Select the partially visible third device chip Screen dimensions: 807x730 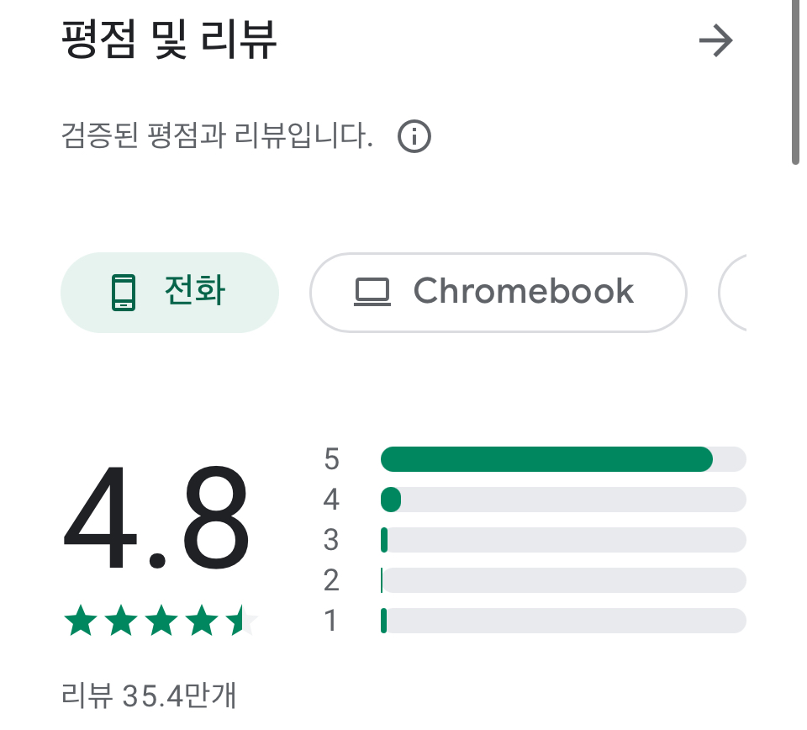(x=732, y=293)
